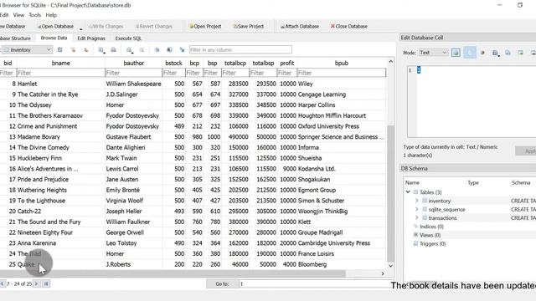Screen dimensions: 536x301
Task: Click the delete current record icon
Action: pyautogui.click(x=142, y=50)
